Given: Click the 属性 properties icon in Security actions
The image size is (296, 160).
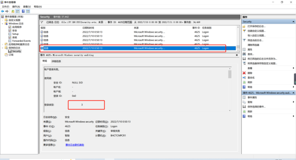Looking at the screenshot, I should tap(244, 49).
